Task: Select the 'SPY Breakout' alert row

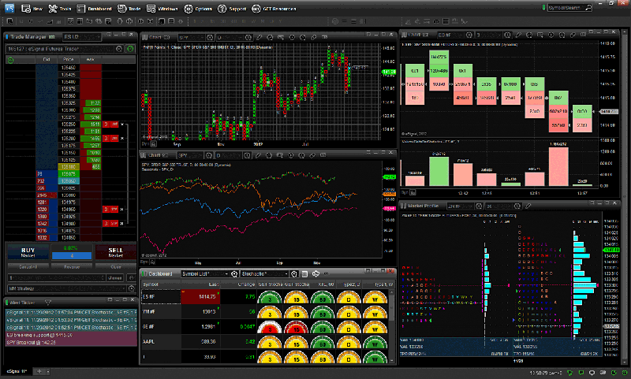Action: (71, 343)
